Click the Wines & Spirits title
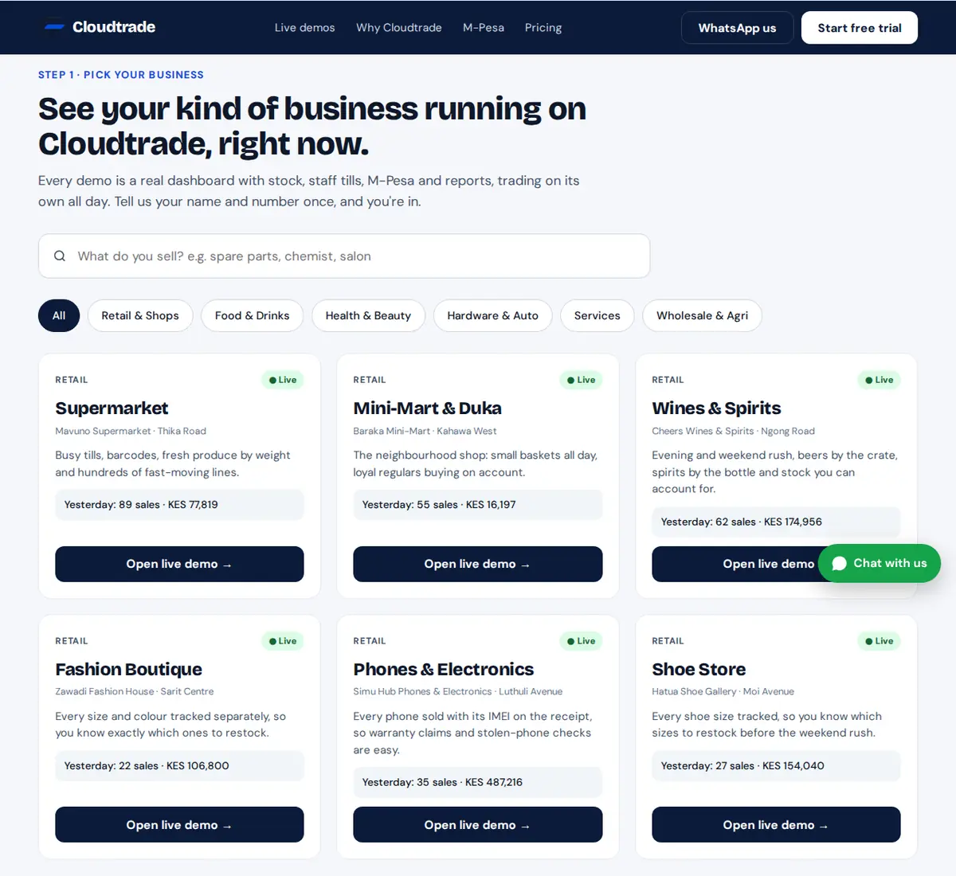The height and width of the screenshot is (876, 956). pyautogui.click(x=716, y=409)
